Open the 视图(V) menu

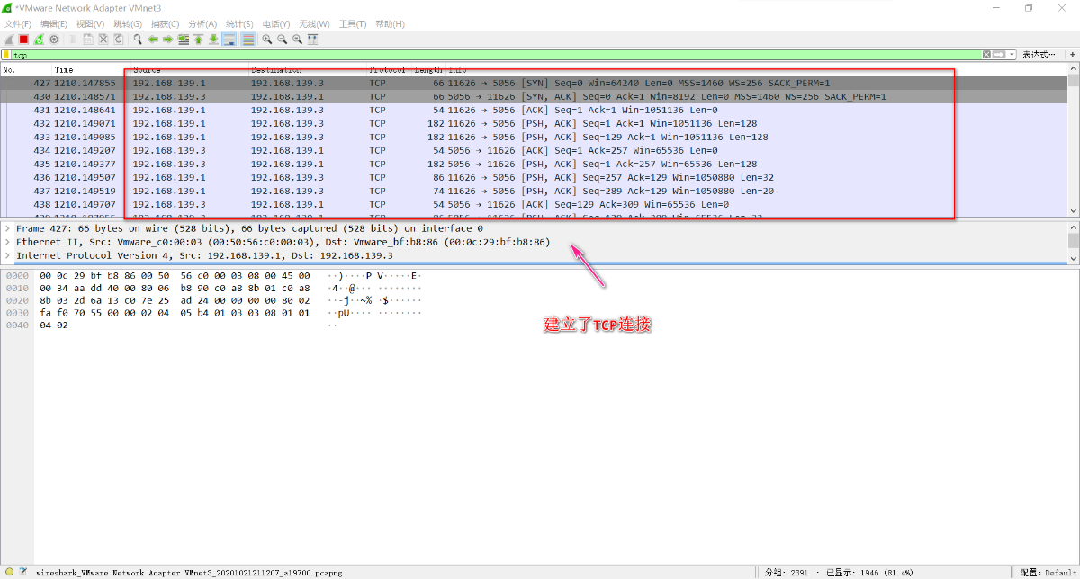91,23
